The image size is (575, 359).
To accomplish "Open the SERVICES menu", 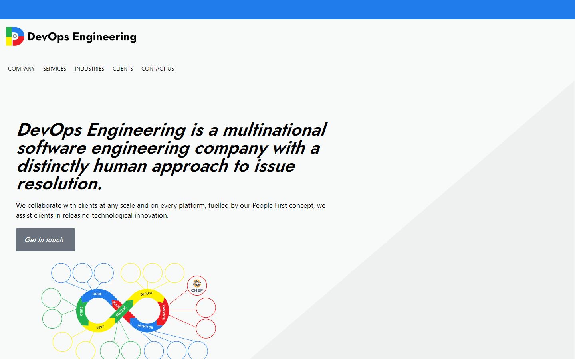I will (55, 69).
